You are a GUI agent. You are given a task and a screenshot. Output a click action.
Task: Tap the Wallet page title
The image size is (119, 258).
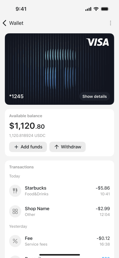coord(16,23)
